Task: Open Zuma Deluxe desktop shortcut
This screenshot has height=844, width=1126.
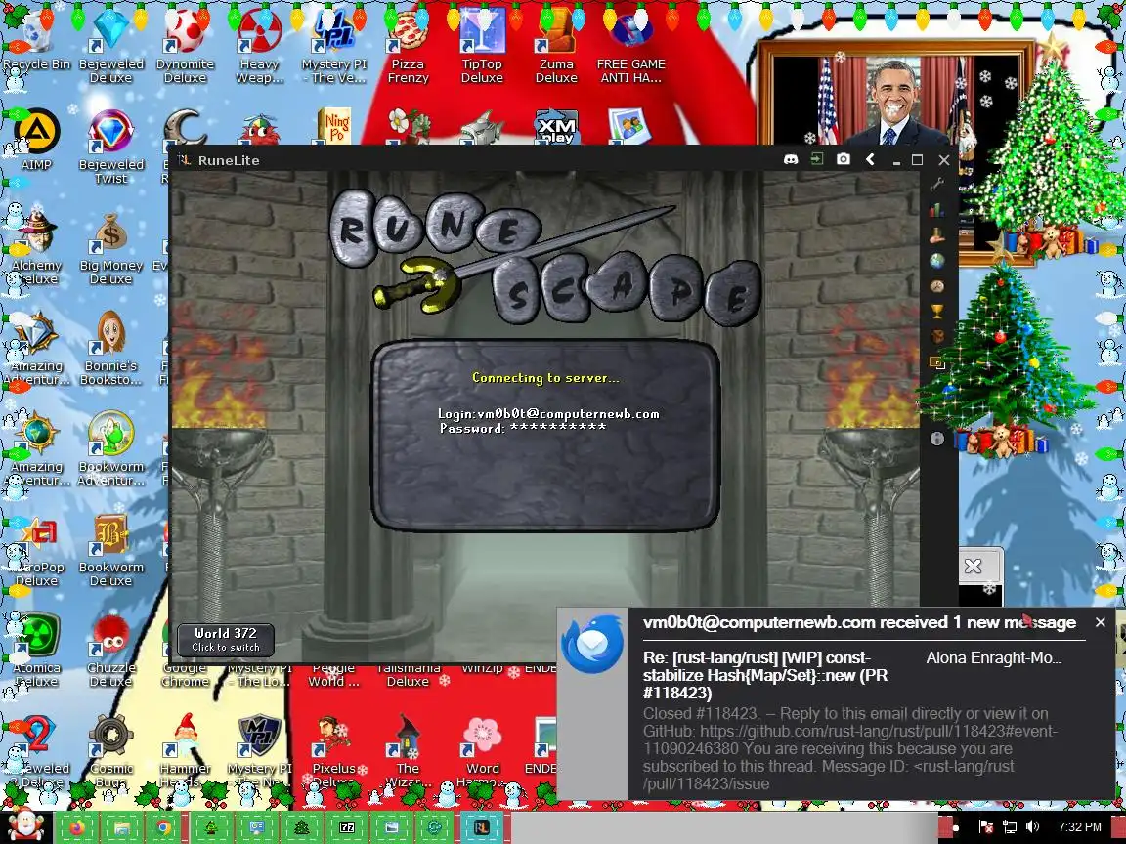Action: point(556,48)
